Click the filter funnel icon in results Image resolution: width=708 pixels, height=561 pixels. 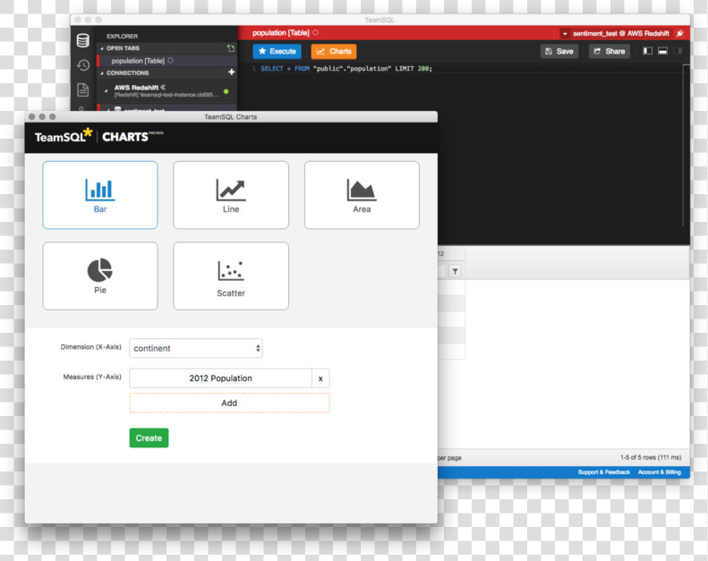[455, 271]
